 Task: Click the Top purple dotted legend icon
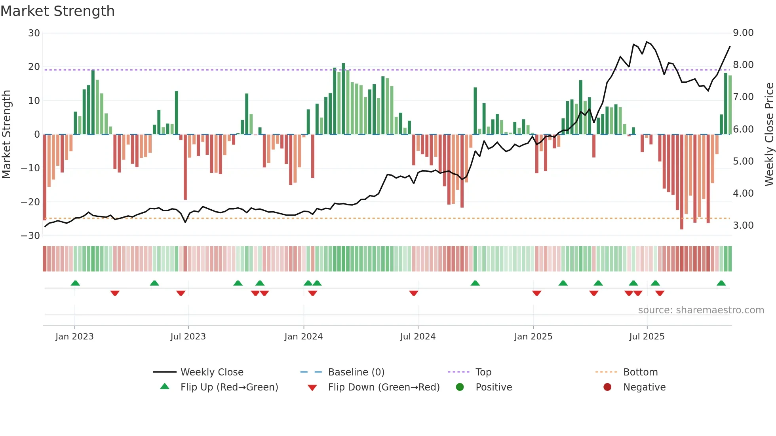pyautogui.click(x=458, y=372)
